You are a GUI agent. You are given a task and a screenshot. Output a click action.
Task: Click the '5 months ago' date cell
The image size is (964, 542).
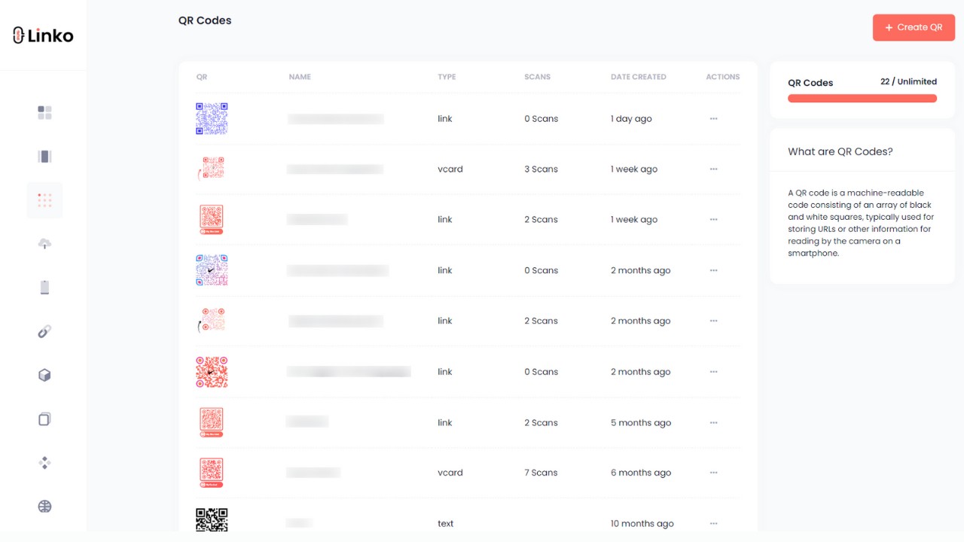(641, 422)
